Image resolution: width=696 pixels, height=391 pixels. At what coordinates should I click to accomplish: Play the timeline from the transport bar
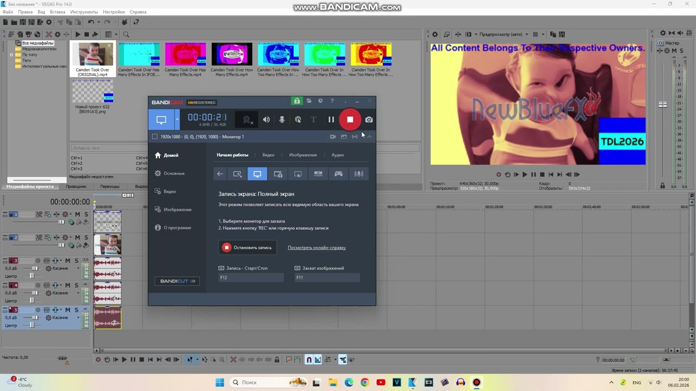[124, 360]
